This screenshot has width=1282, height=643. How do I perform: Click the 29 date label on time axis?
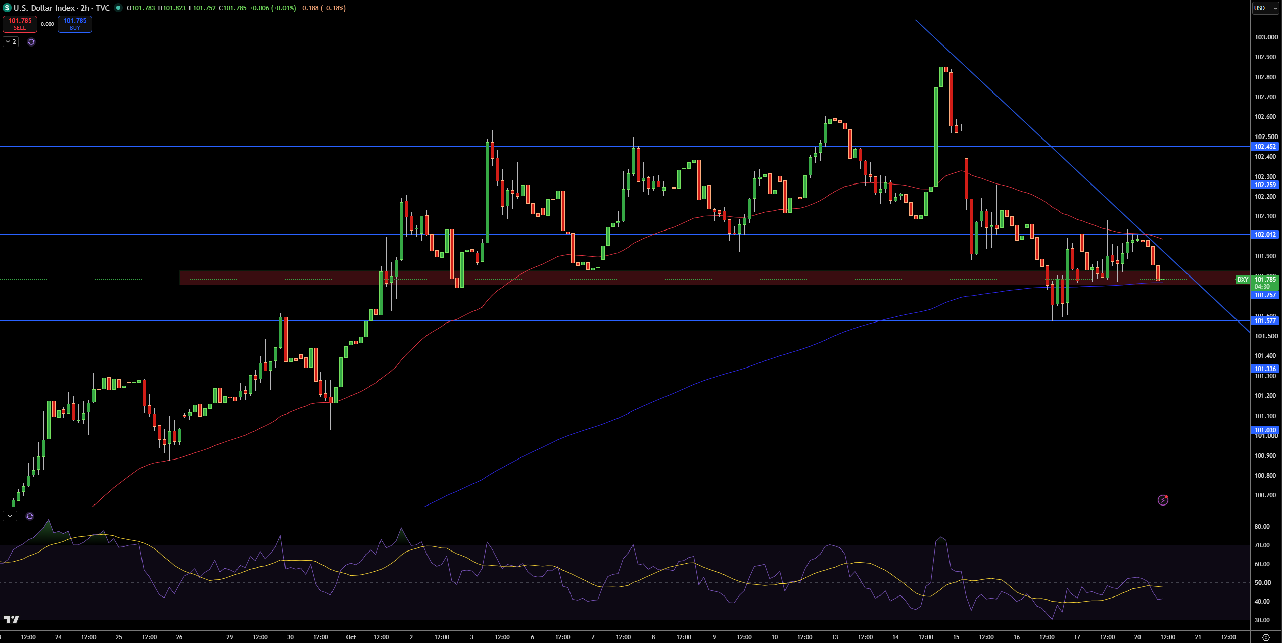tap(229, 637)
